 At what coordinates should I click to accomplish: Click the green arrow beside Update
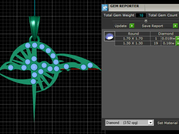[132, 26]
